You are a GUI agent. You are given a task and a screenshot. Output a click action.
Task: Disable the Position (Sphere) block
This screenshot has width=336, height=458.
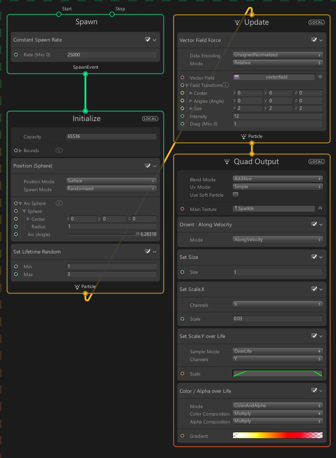(x=148, y=166)
